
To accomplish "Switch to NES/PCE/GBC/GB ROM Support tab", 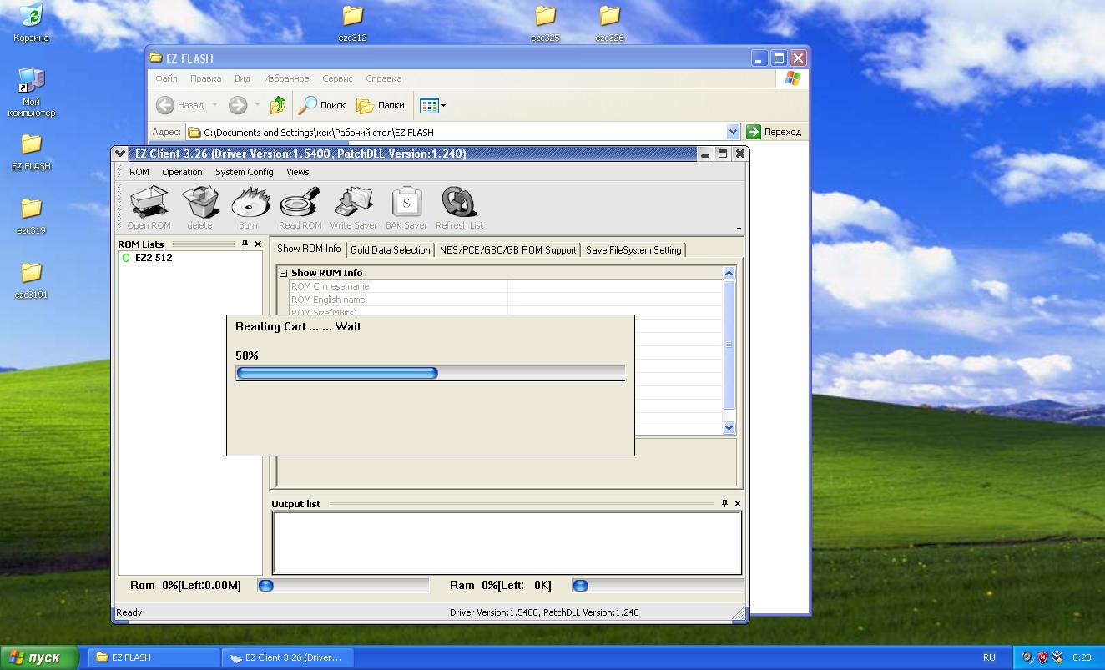I will 507,249.
